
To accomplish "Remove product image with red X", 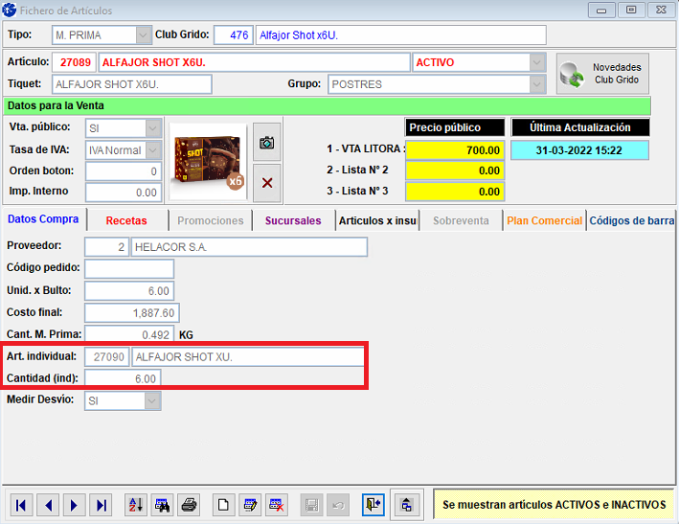I will tap(267, 182).
